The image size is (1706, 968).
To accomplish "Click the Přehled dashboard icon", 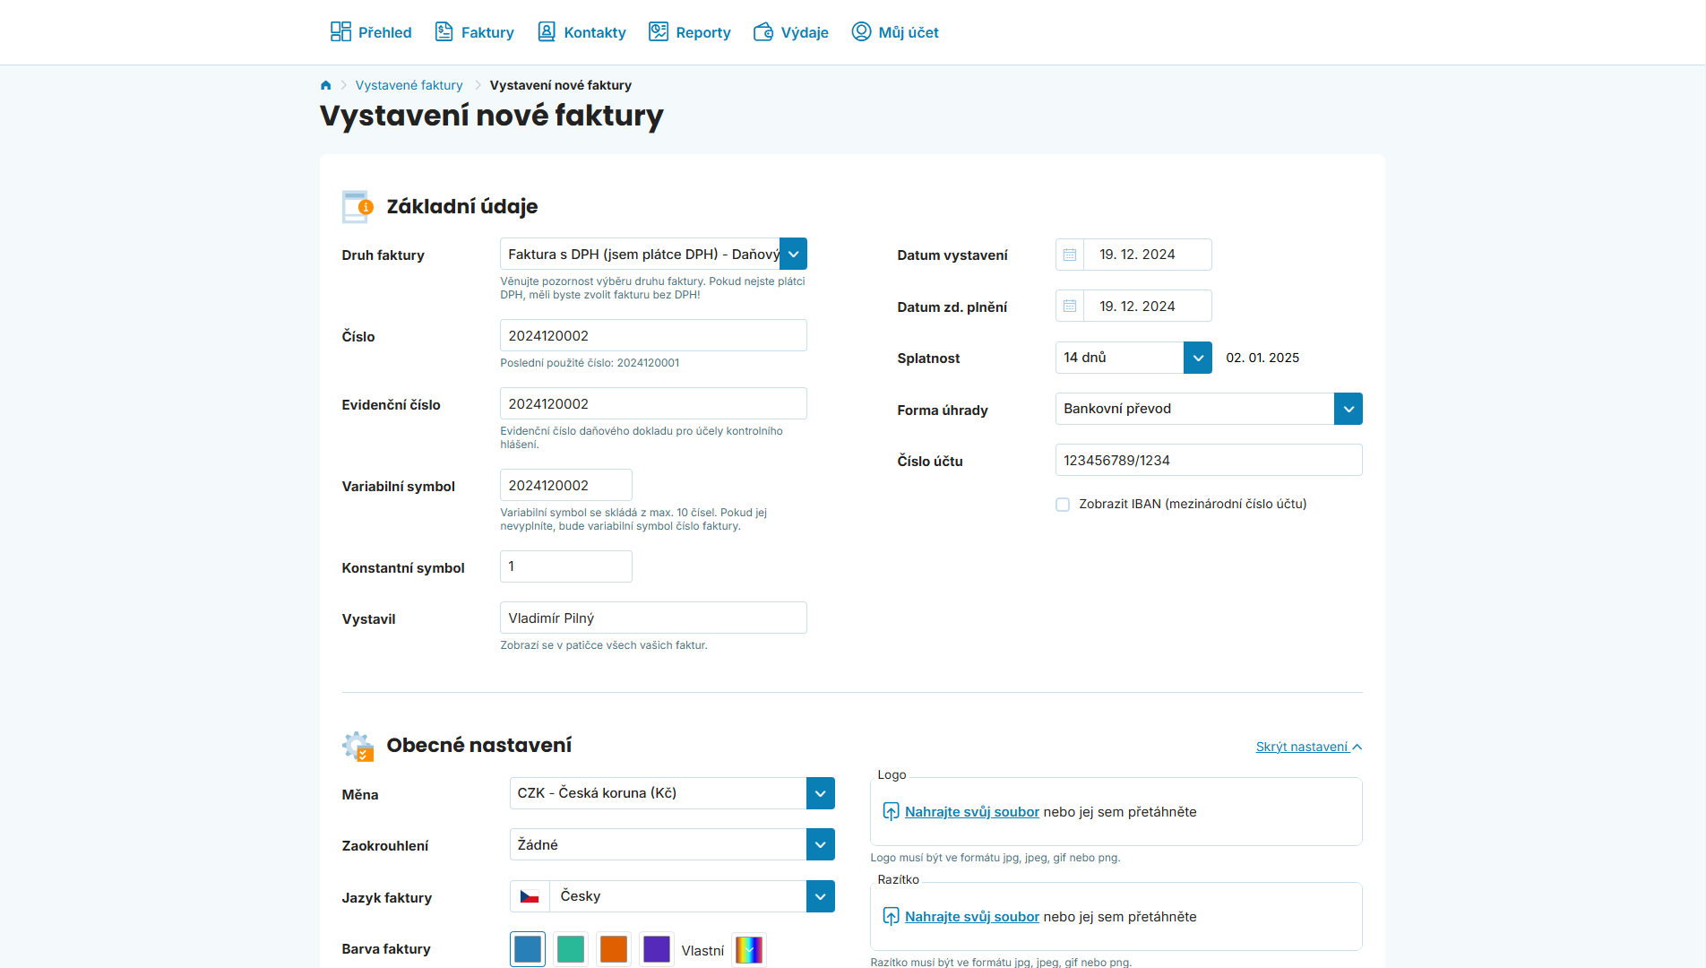I will (340, 31).
